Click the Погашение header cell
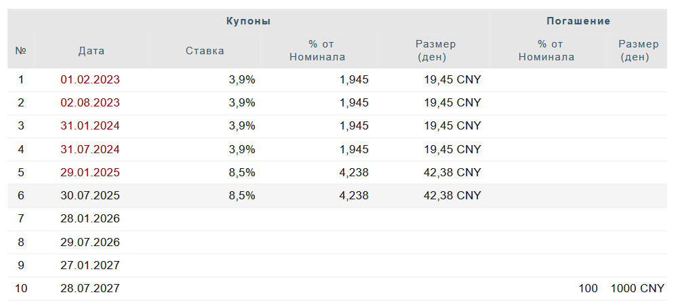This screenshot has height=301, width=678. [578, 21]
